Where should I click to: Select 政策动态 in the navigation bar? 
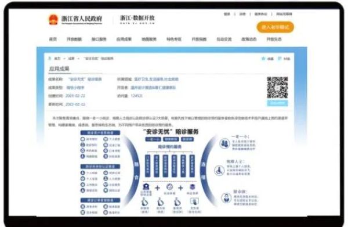(x=249, y=39)
